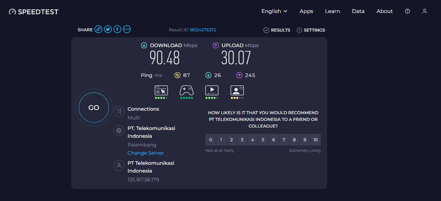Click the ISP person icon
The width and height of the screenshot is (441, 201).
(119, 165)
